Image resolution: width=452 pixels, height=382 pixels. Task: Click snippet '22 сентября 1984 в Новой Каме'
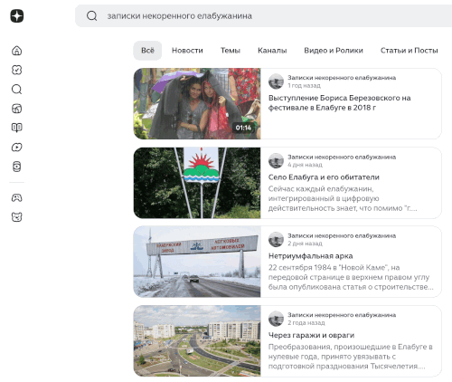[351, 277]
